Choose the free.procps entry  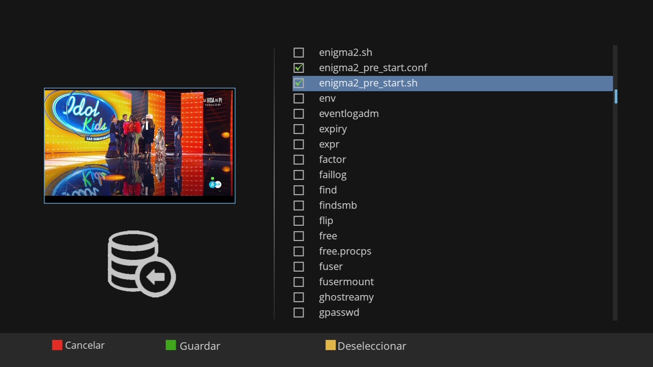point(345,251)
